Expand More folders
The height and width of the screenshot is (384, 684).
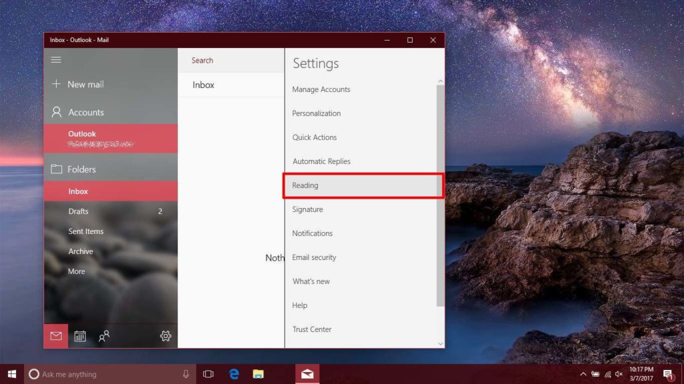(x=76, y=271)
